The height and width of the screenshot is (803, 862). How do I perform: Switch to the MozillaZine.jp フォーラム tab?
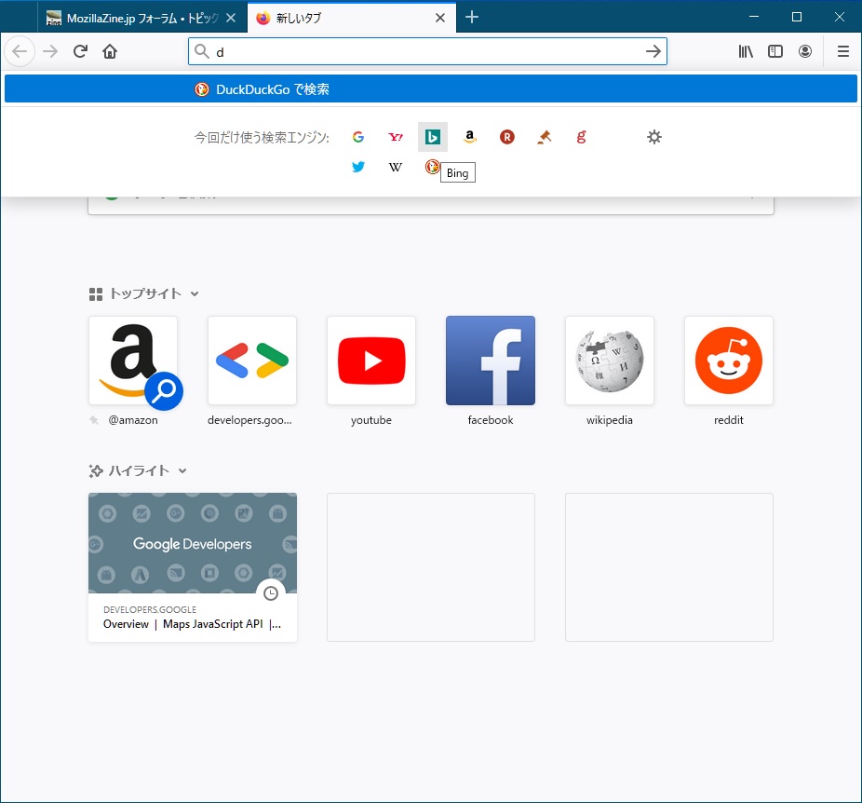(141, 18)
